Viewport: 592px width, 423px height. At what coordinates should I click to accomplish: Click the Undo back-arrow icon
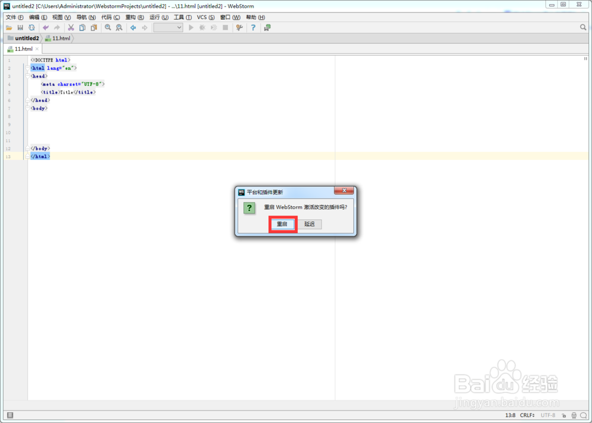click(45, 27)
